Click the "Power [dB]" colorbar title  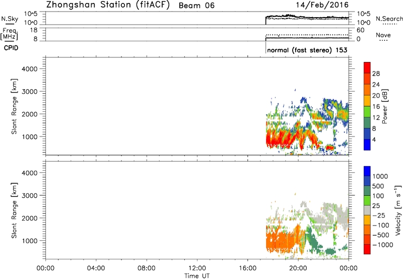point(384,106)
